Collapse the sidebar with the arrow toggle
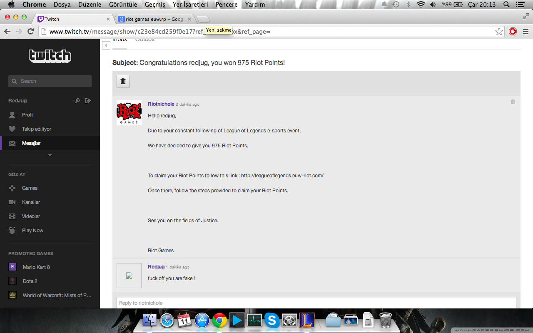Image resolution: width=533 pixels, height=333 pixels. (106, 45)
